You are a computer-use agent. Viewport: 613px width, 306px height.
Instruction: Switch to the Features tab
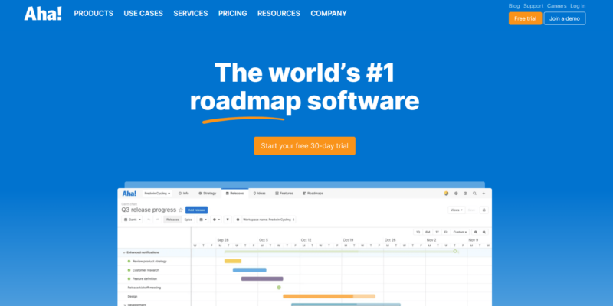pos(284,194)
